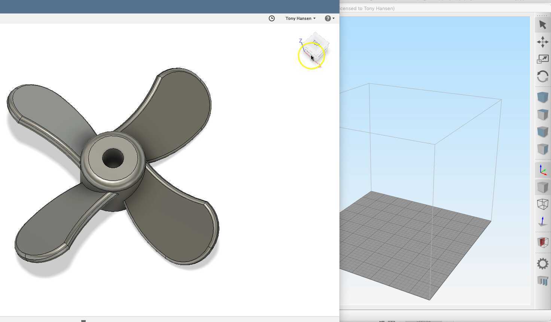Click the printer extruder icon at toolbar bottom

(x=542, y=281)
